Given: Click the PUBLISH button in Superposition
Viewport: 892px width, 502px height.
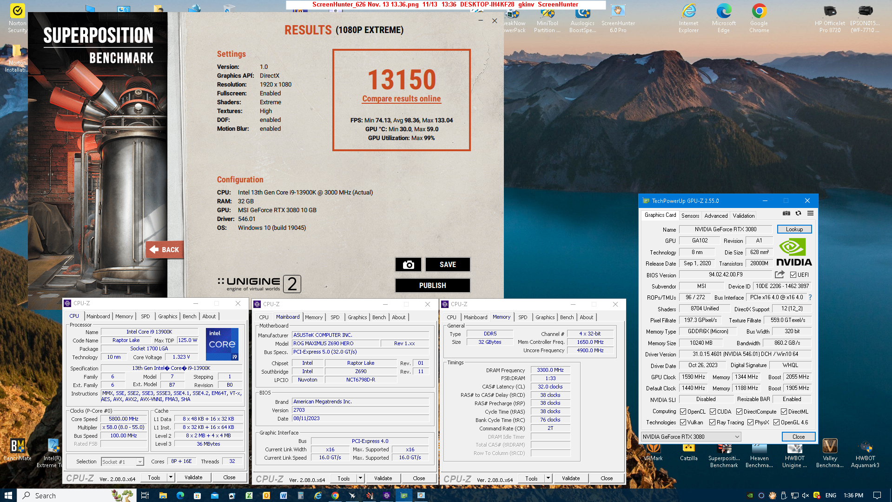Looking at the screenshot, I should pyautogui.click(x=432, y=285).
